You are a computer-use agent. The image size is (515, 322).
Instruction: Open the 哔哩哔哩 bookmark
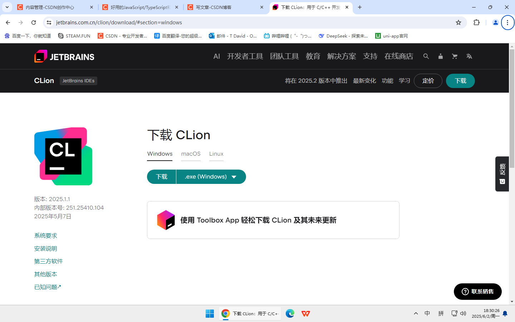click(288, 36)
